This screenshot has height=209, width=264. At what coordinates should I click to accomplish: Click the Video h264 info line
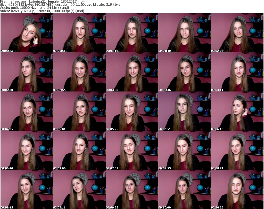(x=42, y=11)
